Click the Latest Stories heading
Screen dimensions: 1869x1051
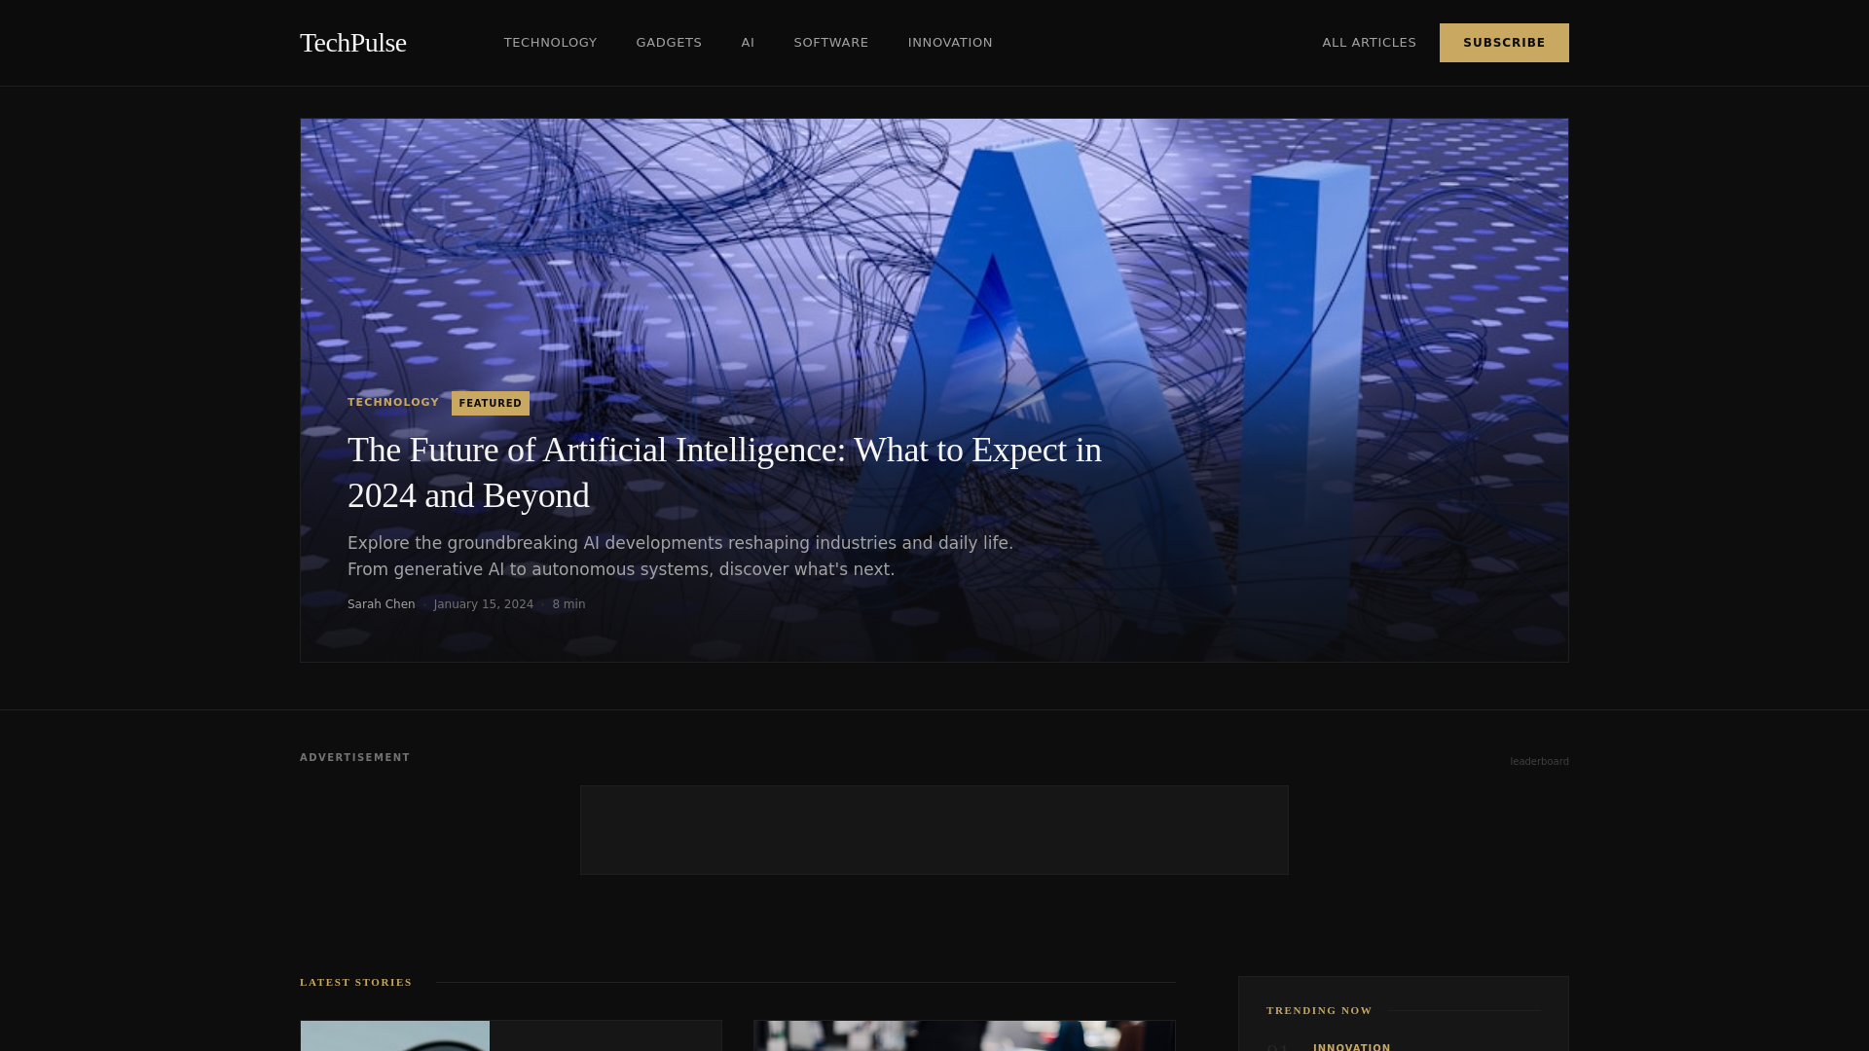click(x=356, y=982)
